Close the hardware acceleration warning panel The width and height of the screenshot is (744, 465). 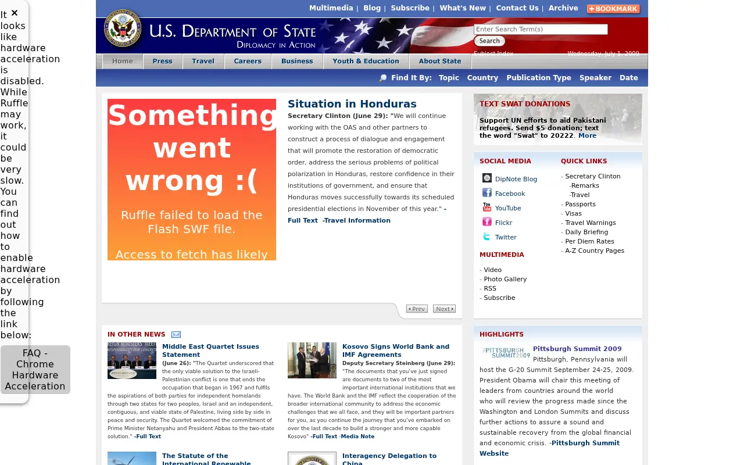[x=15, y=13]
